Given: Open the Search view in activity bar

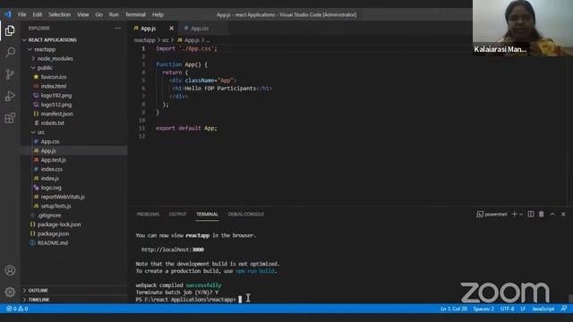Looking at the screenshot, I should [x=10, y=52].
